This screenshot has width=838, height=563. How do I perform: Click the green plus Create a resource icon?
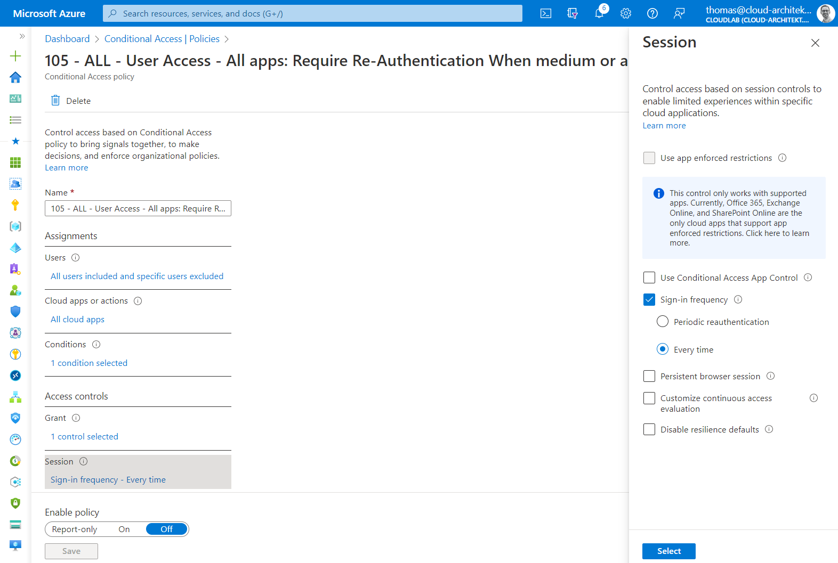point(15,56)
